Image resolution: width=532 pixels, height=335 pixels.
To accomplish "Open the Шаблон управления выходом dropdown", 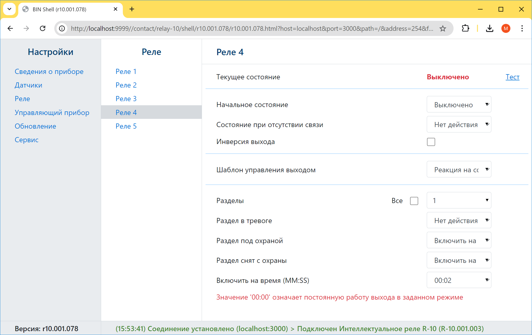I will pos(459,169).
